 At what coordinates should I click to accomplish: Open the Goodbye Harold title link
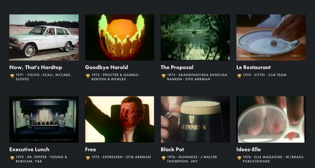(x=106, y=67)
